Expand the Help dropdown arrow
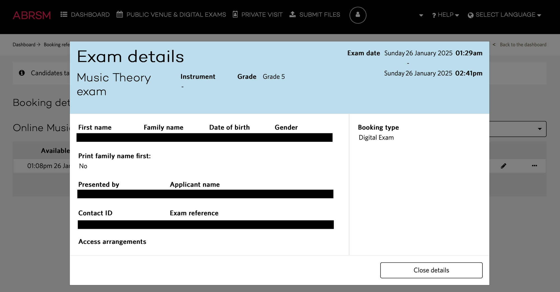The height and width of the screenshot is (292, 560). click(x=457, y=15)
